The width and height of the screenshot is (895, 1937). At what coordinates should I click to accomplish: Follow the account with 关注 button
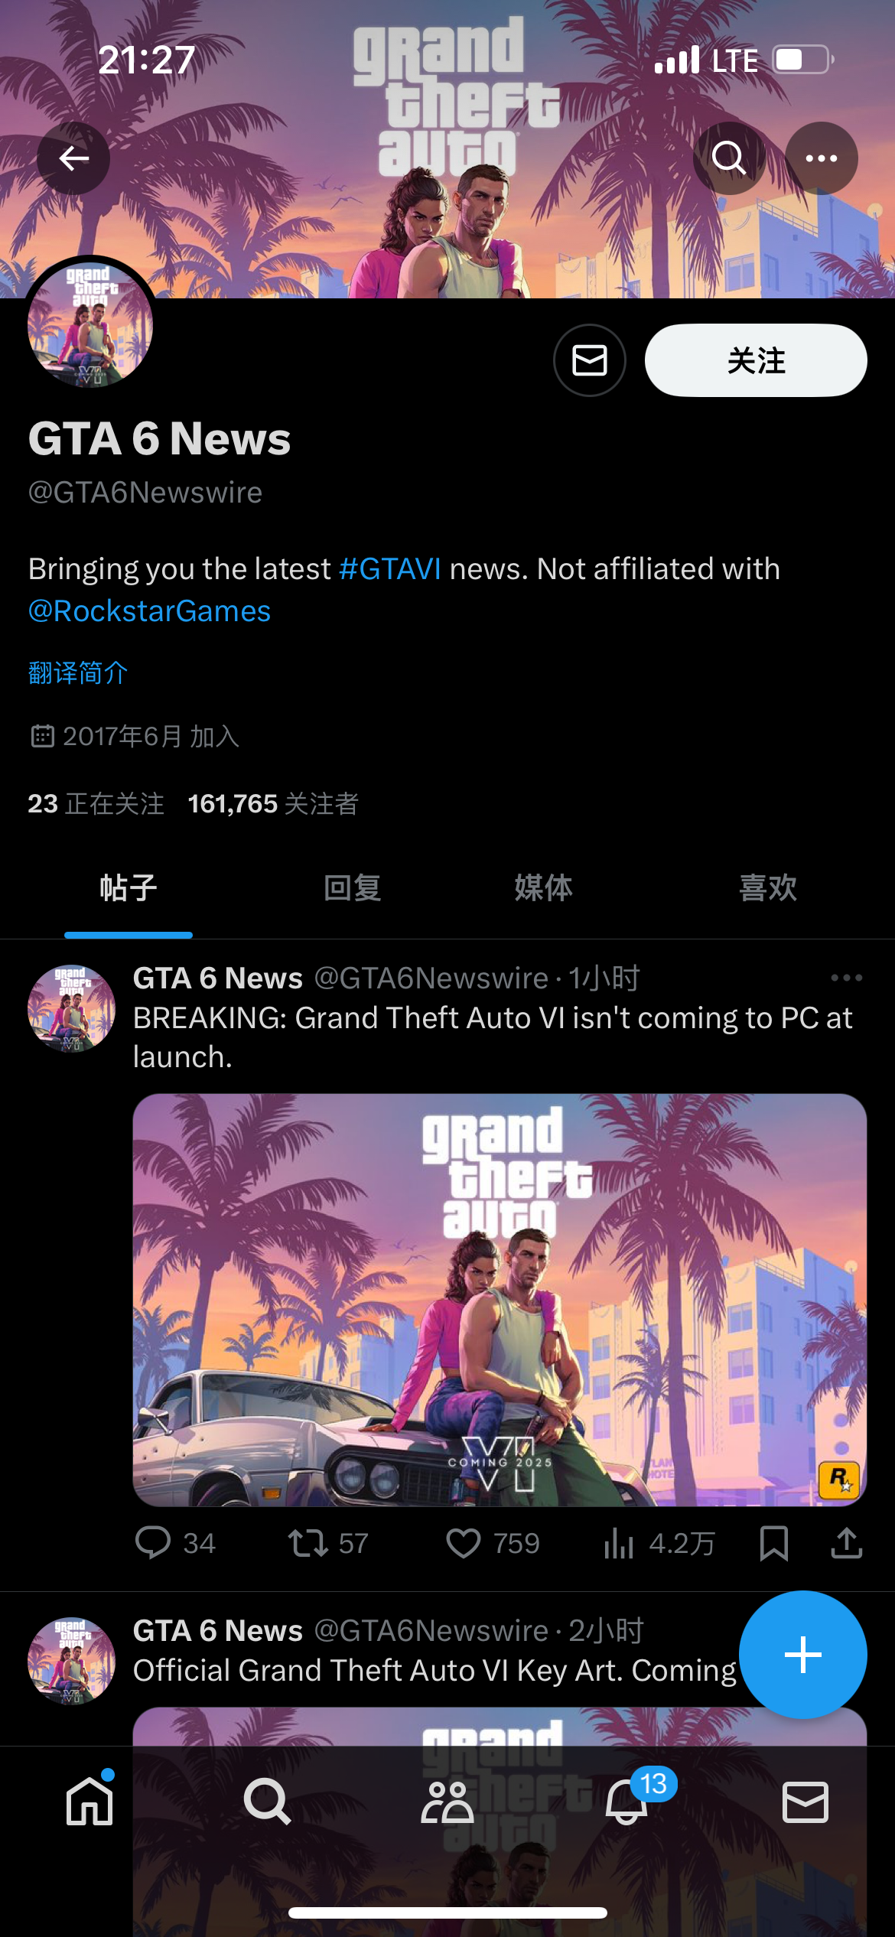tap(756, 360)
